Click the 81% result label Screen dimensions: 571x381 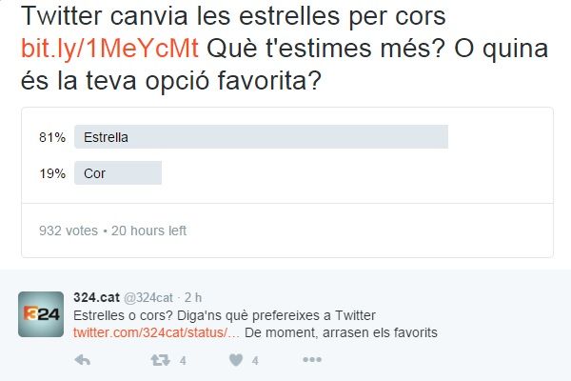(x=51, y=137)
